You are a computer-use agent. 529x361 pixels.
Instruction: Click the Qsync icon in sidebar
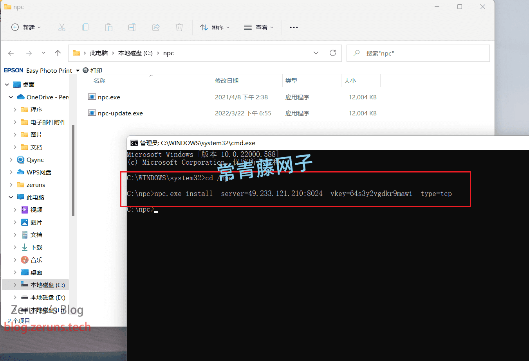point(21,160)
